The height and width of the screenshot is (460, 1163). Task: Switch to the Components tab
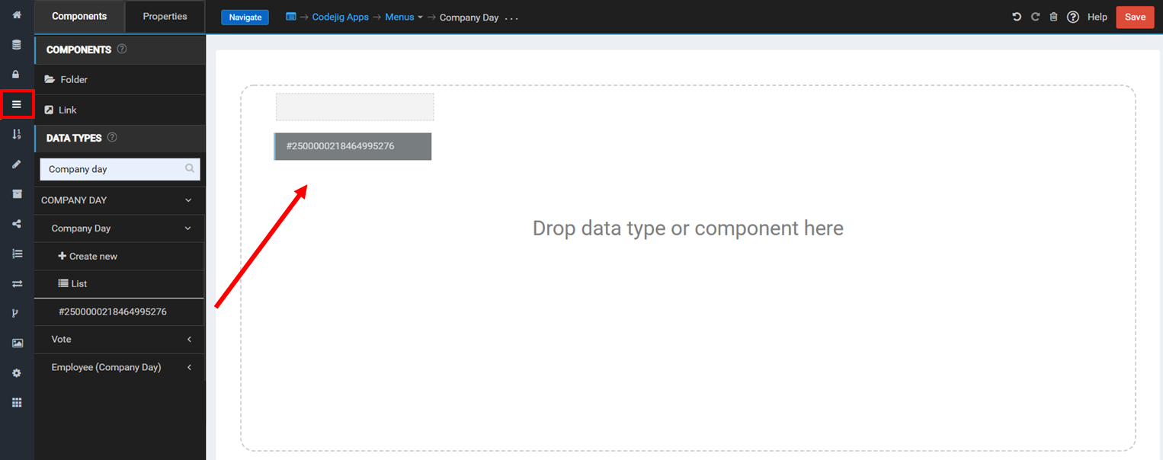coord(79,17)
